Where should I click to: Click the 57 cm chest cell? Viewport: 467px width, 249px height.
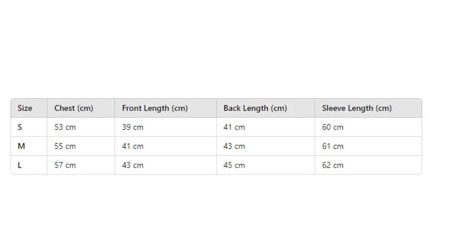click(81, 165)
